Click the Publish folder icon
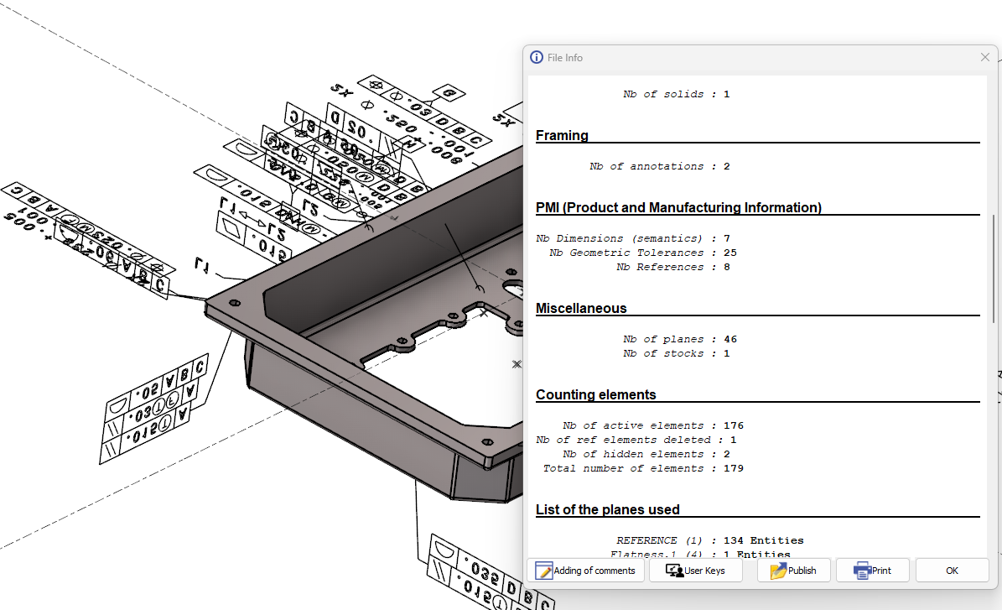Image resolution: width=1002 pixels, height=610 pixels. click(x=778, y=571)
